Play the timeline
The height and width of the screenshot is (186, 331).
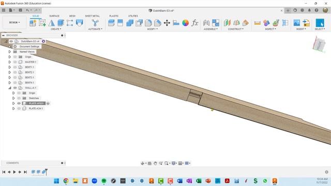[14, 172]
